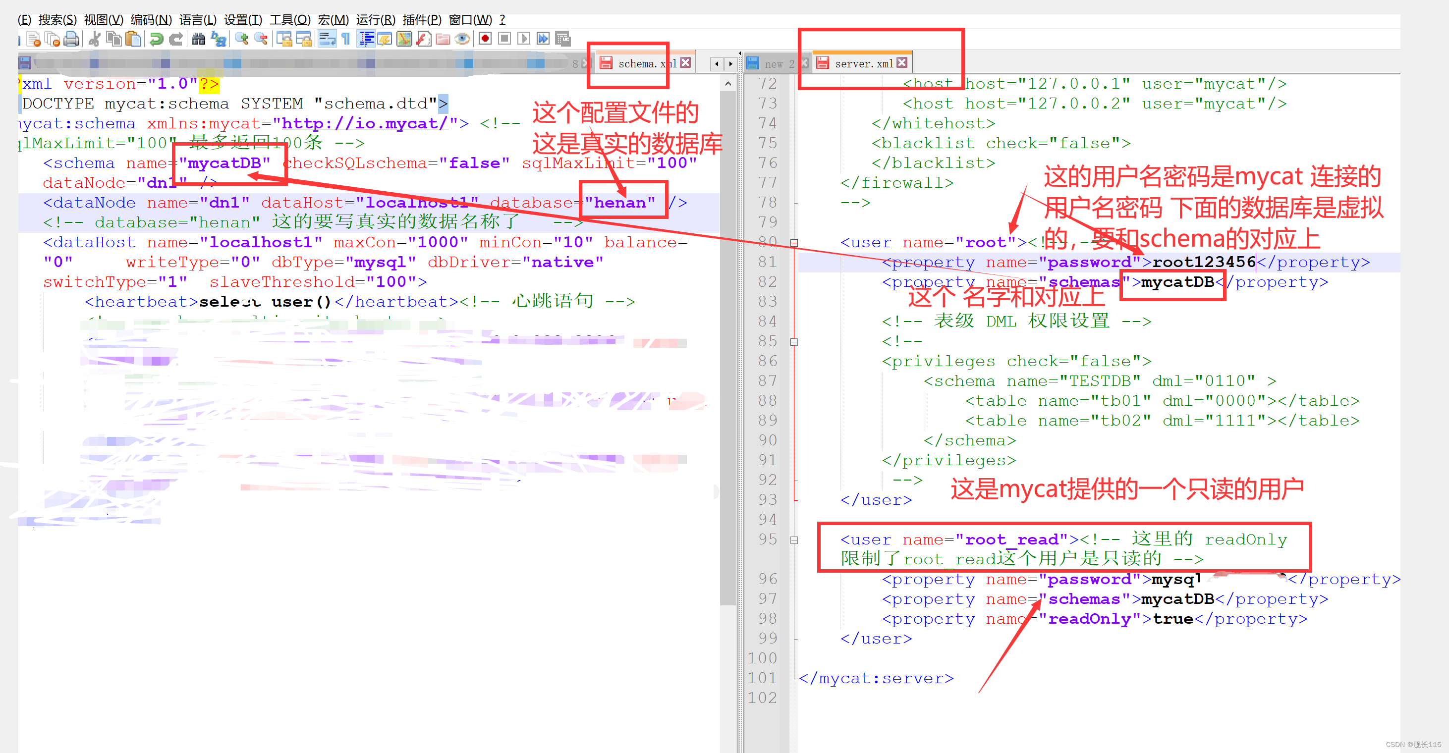Close the schema.xml tab
Viewport: 1449px width, 753px height.
[x=685, y=63]
